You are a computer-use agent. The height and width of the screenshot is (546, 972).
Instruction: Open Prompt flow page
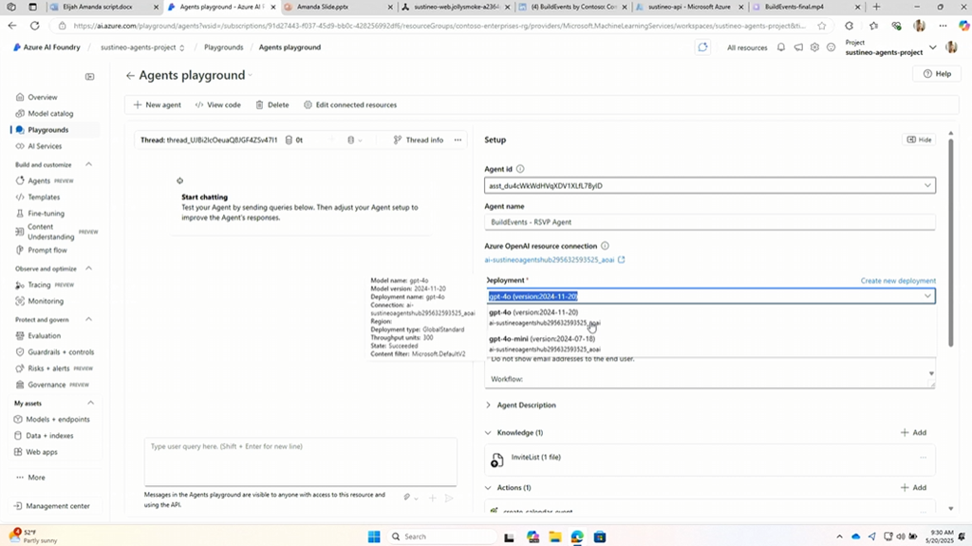(47, 250)
